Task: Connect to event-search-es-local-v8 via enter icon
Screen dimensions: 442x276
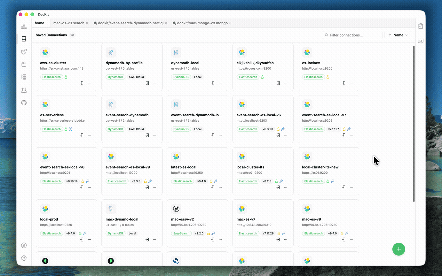Action: [x=82, y=187]
